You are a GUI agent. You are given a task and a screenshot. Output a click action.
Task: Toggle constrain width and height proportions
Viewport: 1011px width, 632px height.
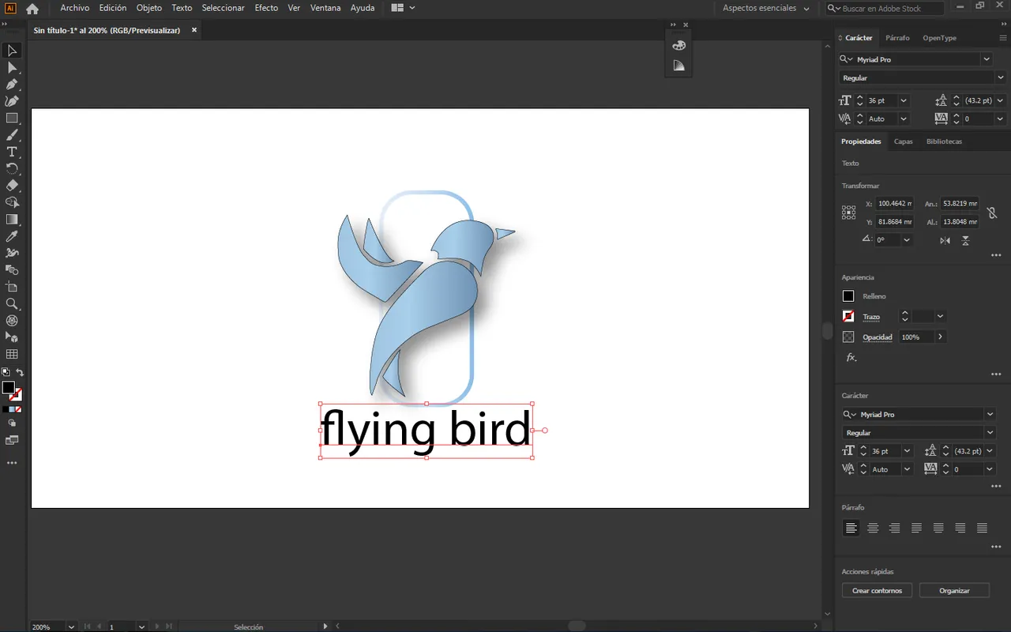pyautogui.click(x=992, y=213)
